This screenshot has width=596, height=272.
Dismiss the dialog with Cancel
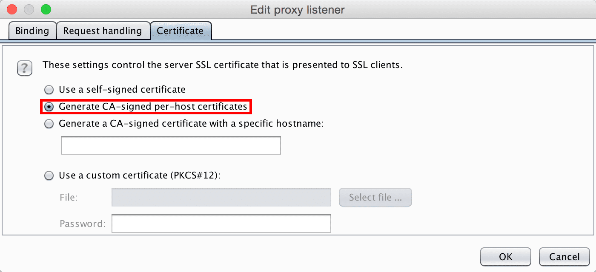(x=564, y=257)
